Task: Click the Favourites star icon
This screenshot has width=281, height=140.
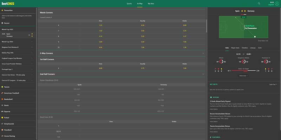Action: point(2,10)
